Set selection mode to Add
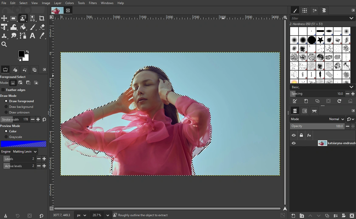 [x=21, y=83]
